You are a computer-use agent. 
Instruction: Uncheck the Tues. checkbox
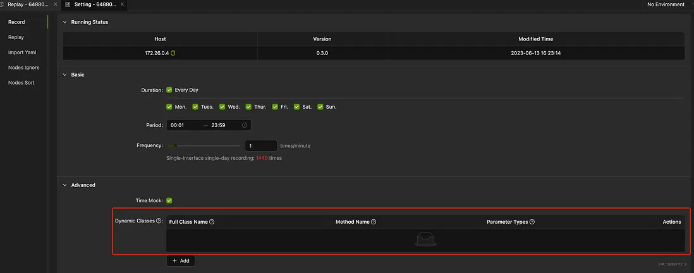click(195, 107)
